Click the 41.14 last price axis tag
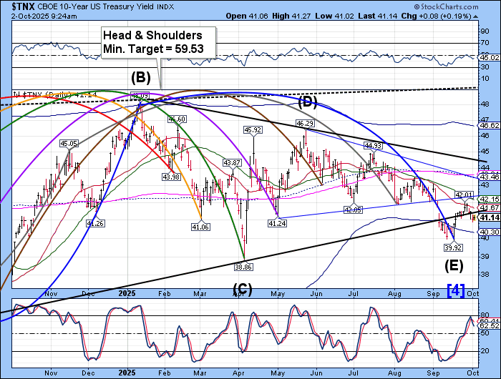The height and width of the screenshot is (379, 501). coord(488,217)
